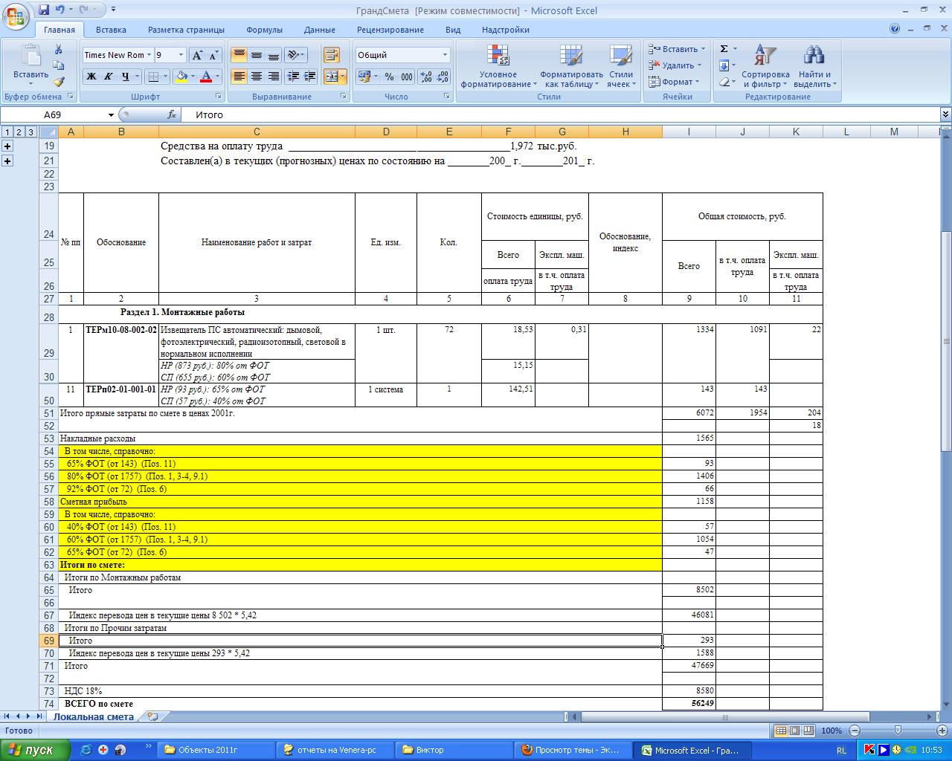Switch to the Данные tab

[319, 30]
